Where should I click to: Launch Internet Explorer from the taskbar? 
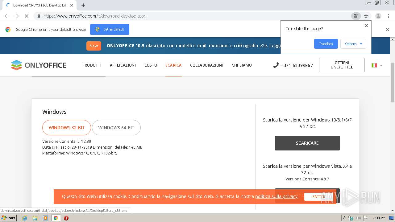(x=25, y=218)
